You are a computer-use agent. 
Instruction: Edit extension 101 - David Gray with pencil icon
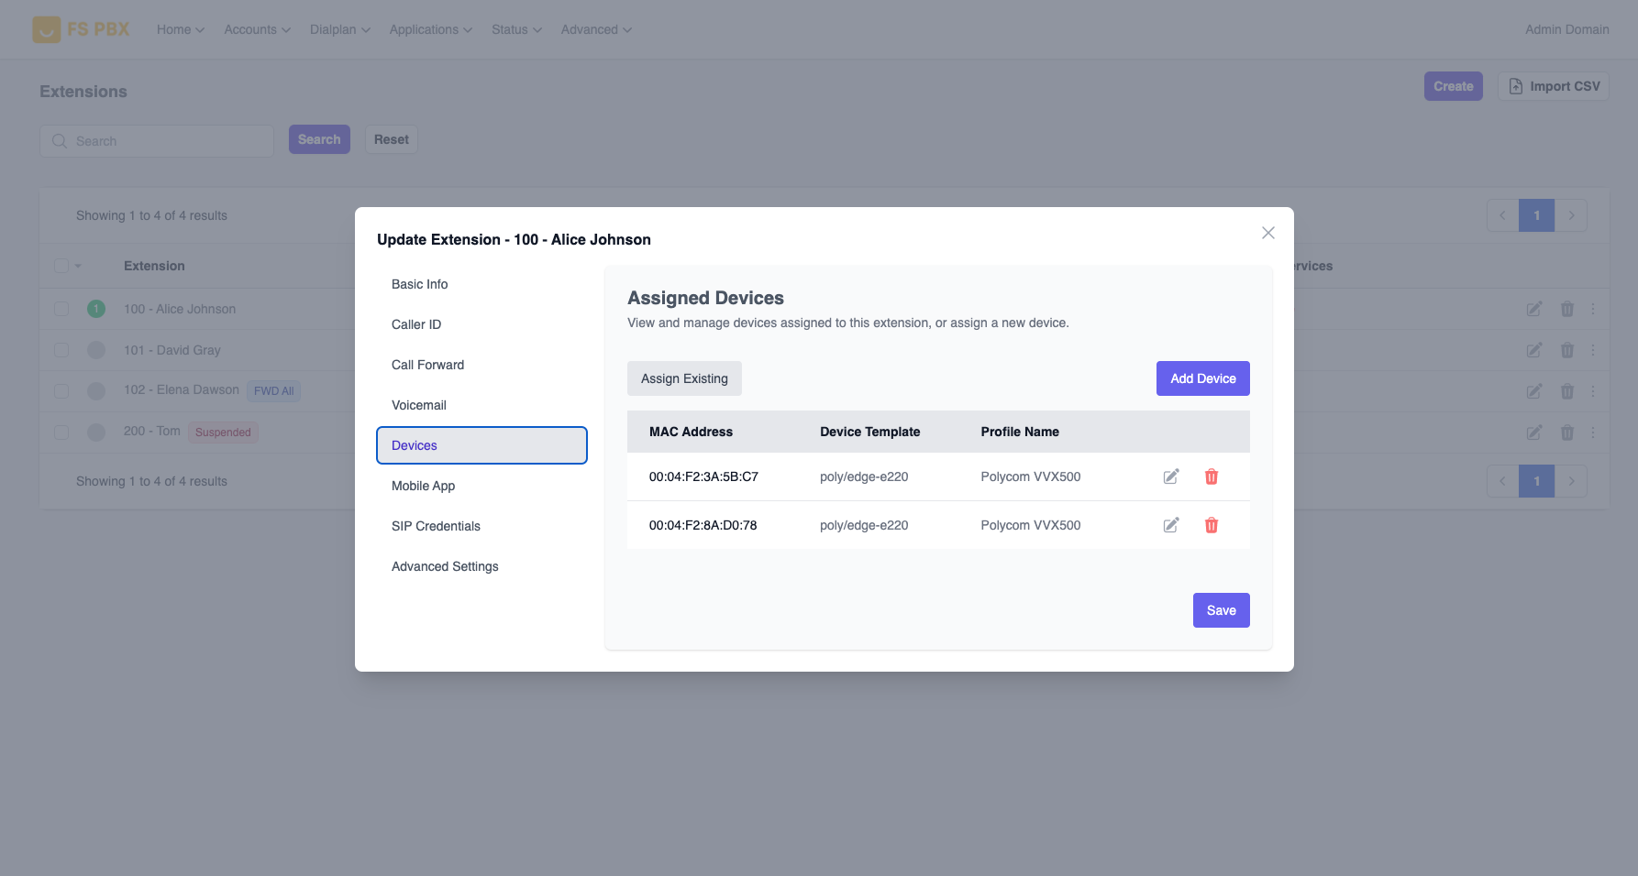1533,350
